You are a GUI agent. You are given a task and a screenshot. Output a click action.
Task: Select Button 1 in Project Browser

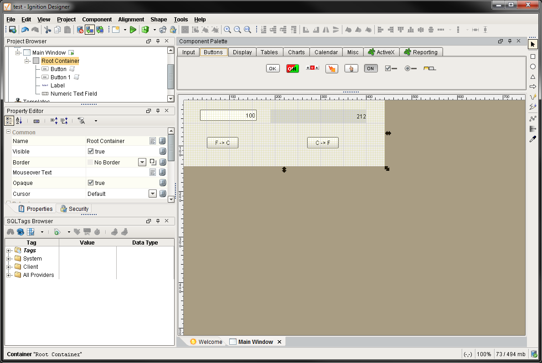tap(61, 77)
